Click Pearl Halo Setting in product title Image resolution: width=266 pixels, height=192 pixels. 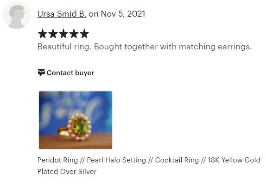[116, 160]
